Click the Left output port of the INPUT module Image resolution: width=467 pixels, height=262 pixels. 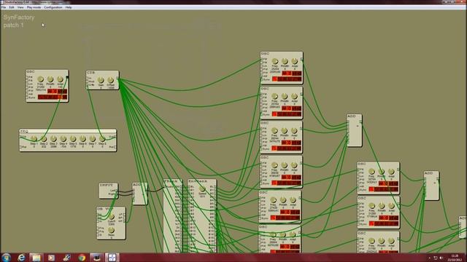click(x=117, y=191)
